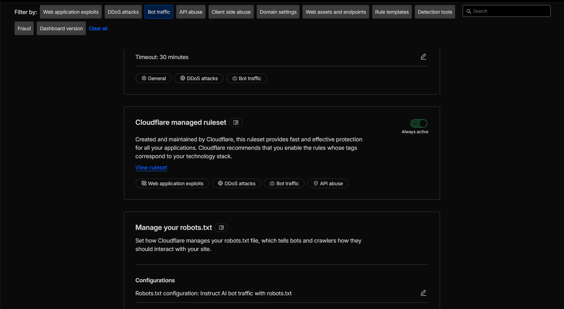Screen dimensions: 564x309
Task: Filter by API abuse at top
Action: (x=191, y=12)
